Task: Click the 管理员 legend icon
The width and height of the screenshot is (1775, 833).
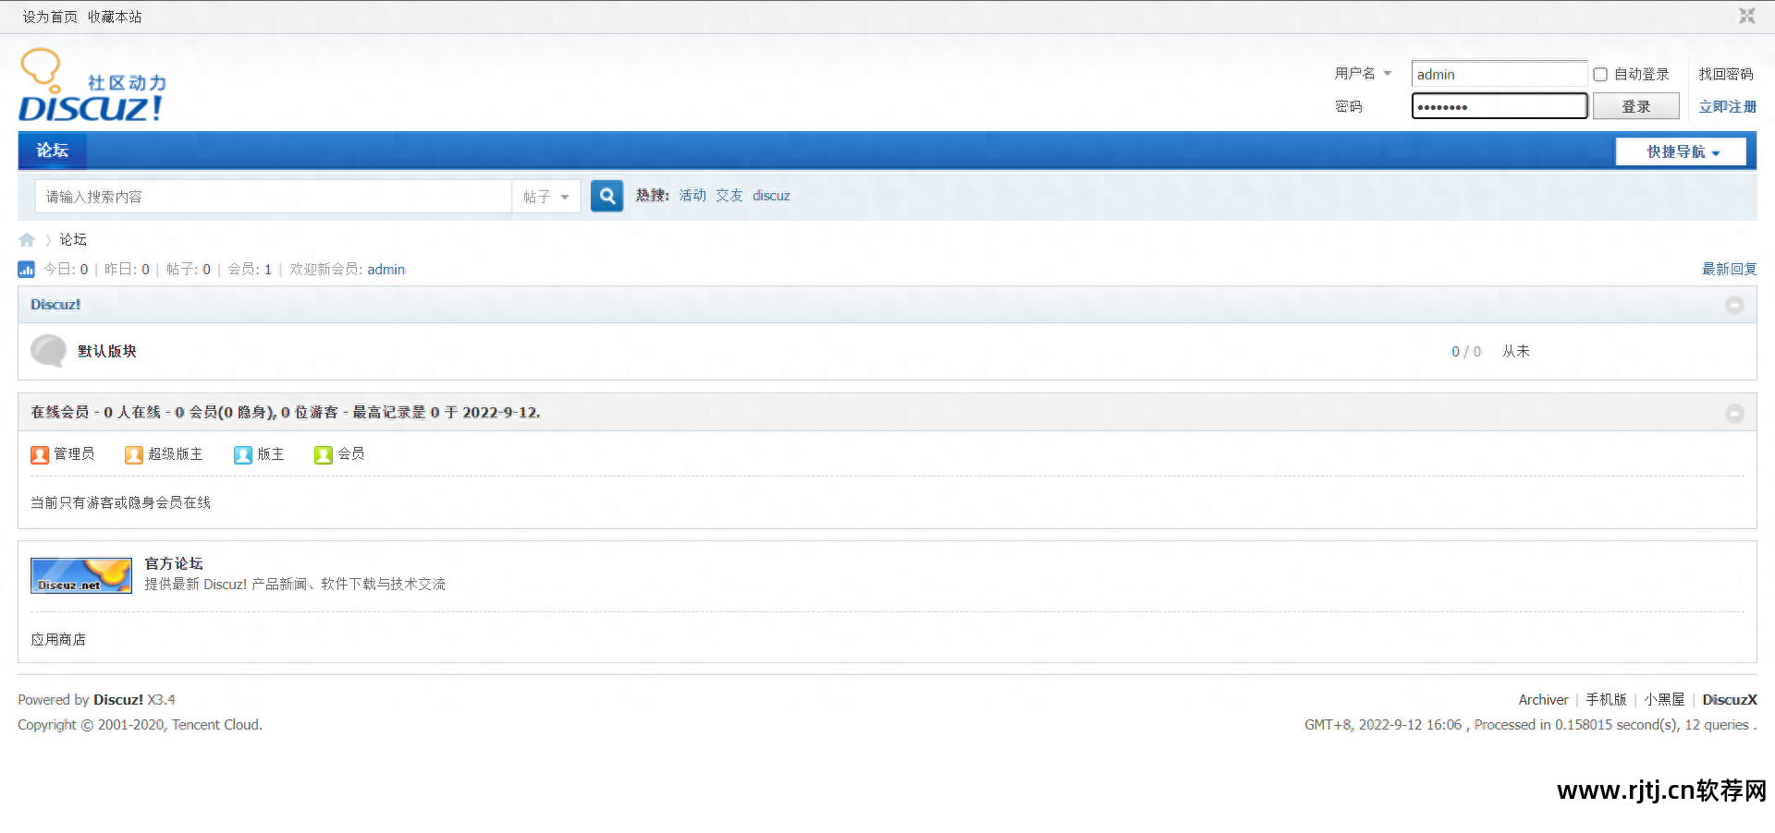Action: point(40,454)
